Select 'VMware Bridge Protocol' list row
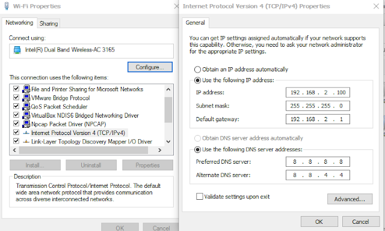This screenshot has height=231, width=385. 61,98
